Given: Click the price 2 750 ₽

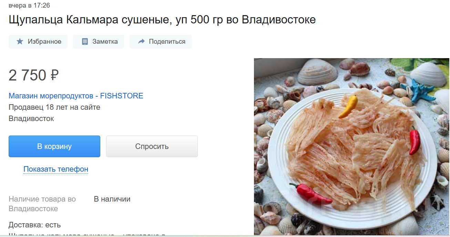Looking at the screenshot, I should (34, 75).
